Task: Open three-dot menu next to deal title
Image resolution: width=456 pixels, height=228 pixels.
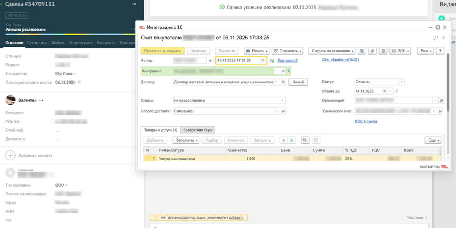Action: point(134,4)
